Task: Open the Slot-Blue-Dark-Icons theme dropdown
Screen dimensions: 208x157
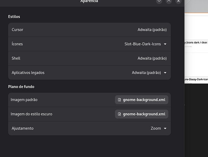Action: [145, 44]
